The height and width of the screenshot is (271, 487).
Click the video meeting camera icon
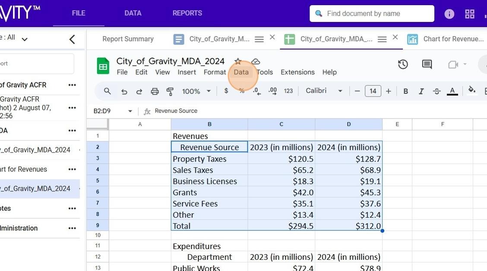(x=453, y=65)
